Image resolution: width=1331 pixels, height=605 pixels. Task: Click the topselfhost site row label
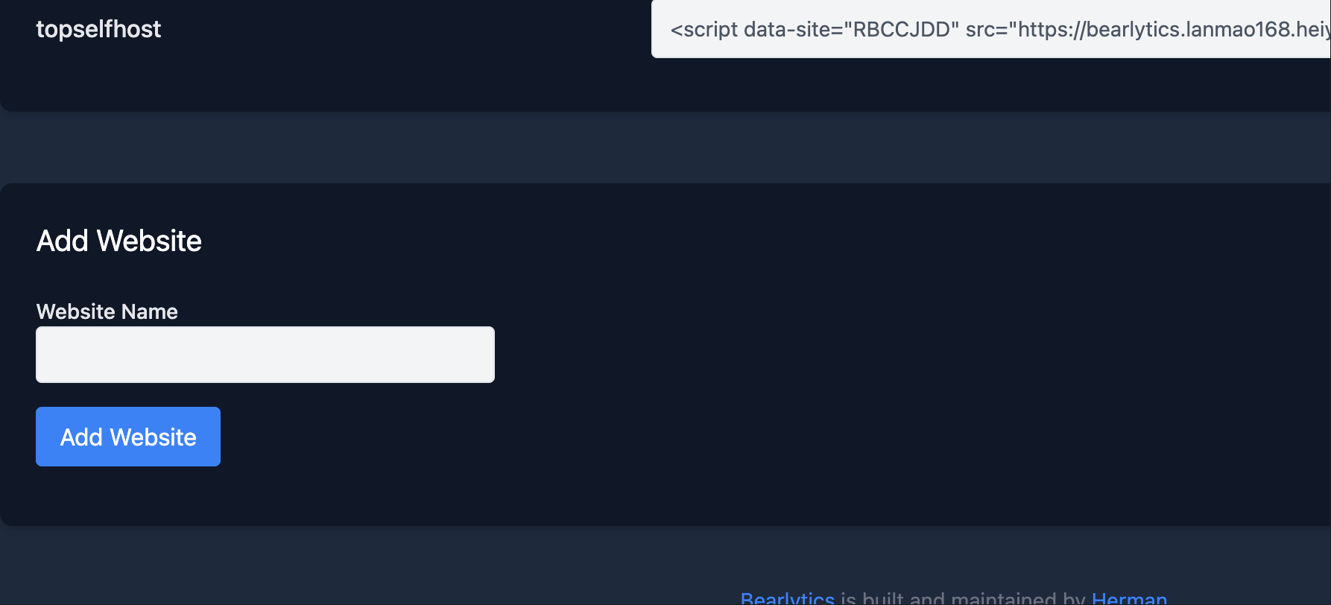(x=98, y=29)
